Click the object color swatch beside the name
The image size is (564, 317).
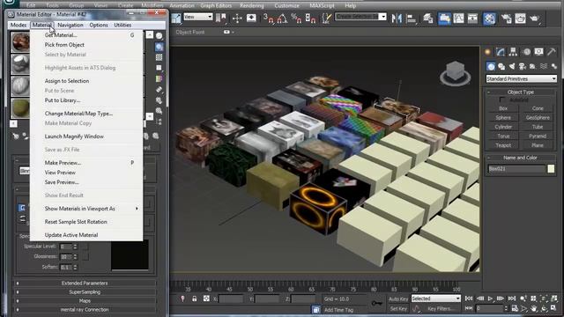551,168
